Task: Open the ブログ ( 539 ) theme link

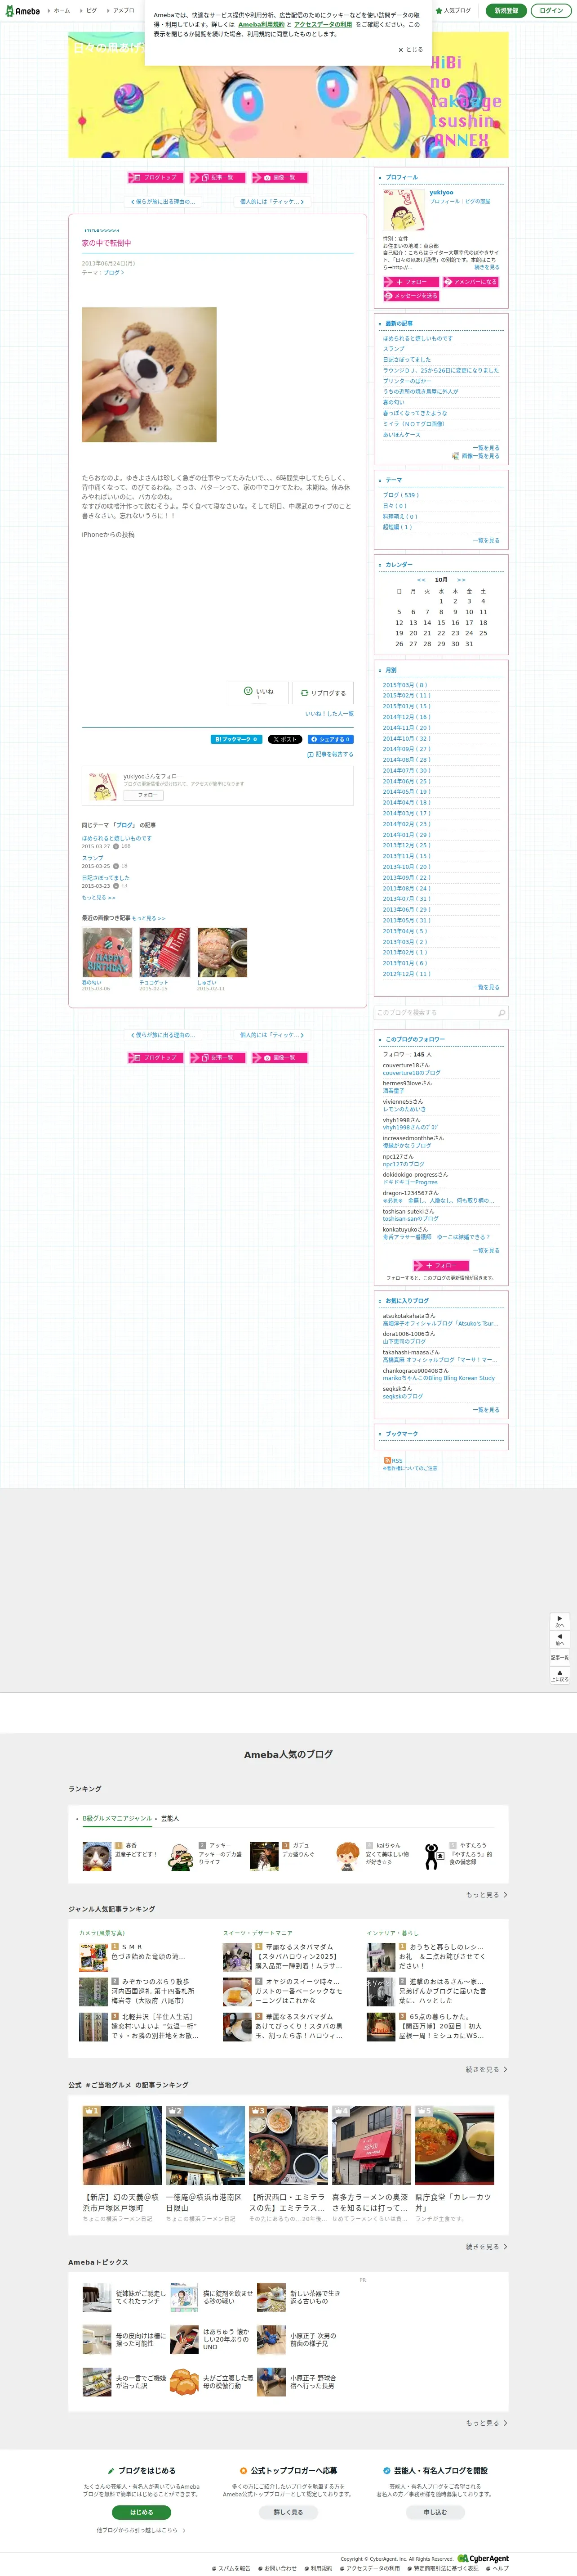Action: click(401, 495)
